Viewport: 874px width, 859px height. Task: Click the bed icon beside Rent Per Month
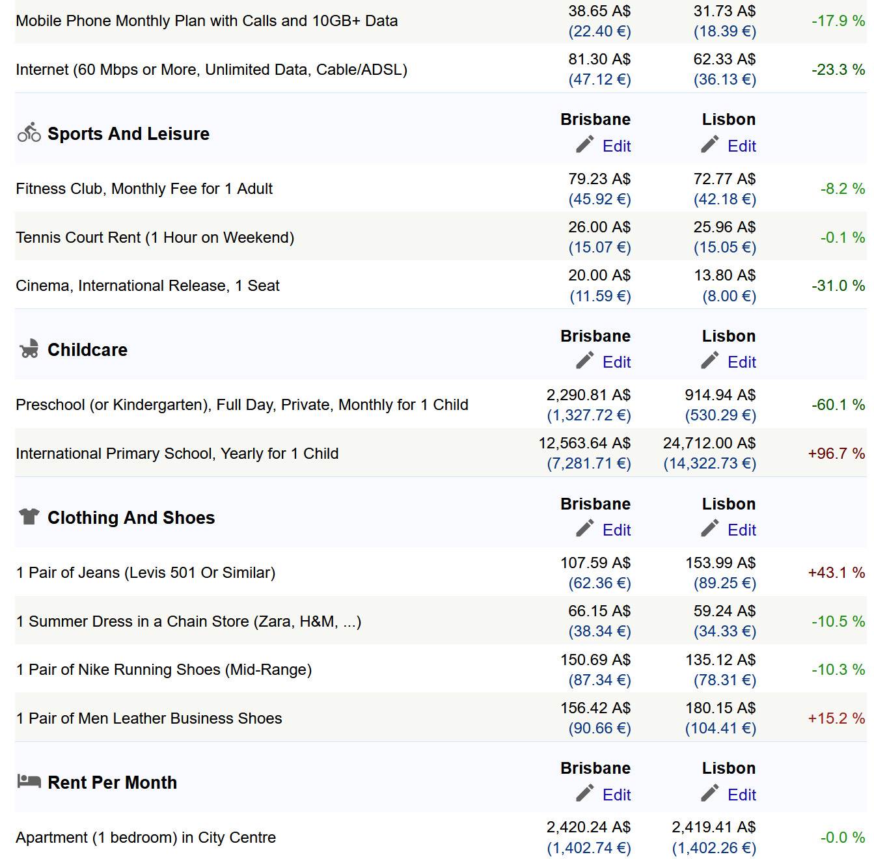(29, 781)
